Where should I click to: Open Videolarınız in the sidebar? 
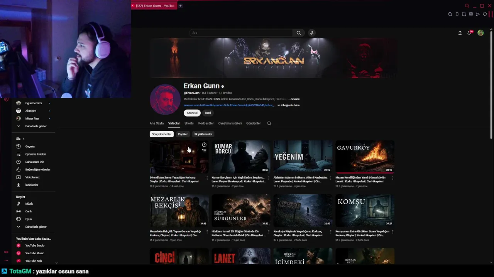pos(33,177)
